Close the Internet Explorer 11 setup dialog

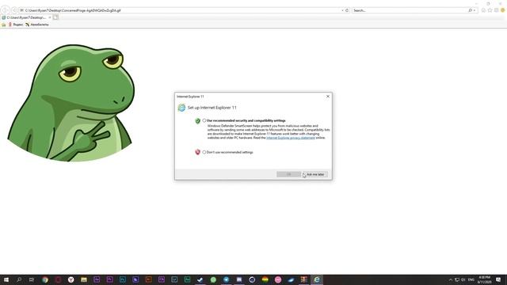(x=327, y=97)
